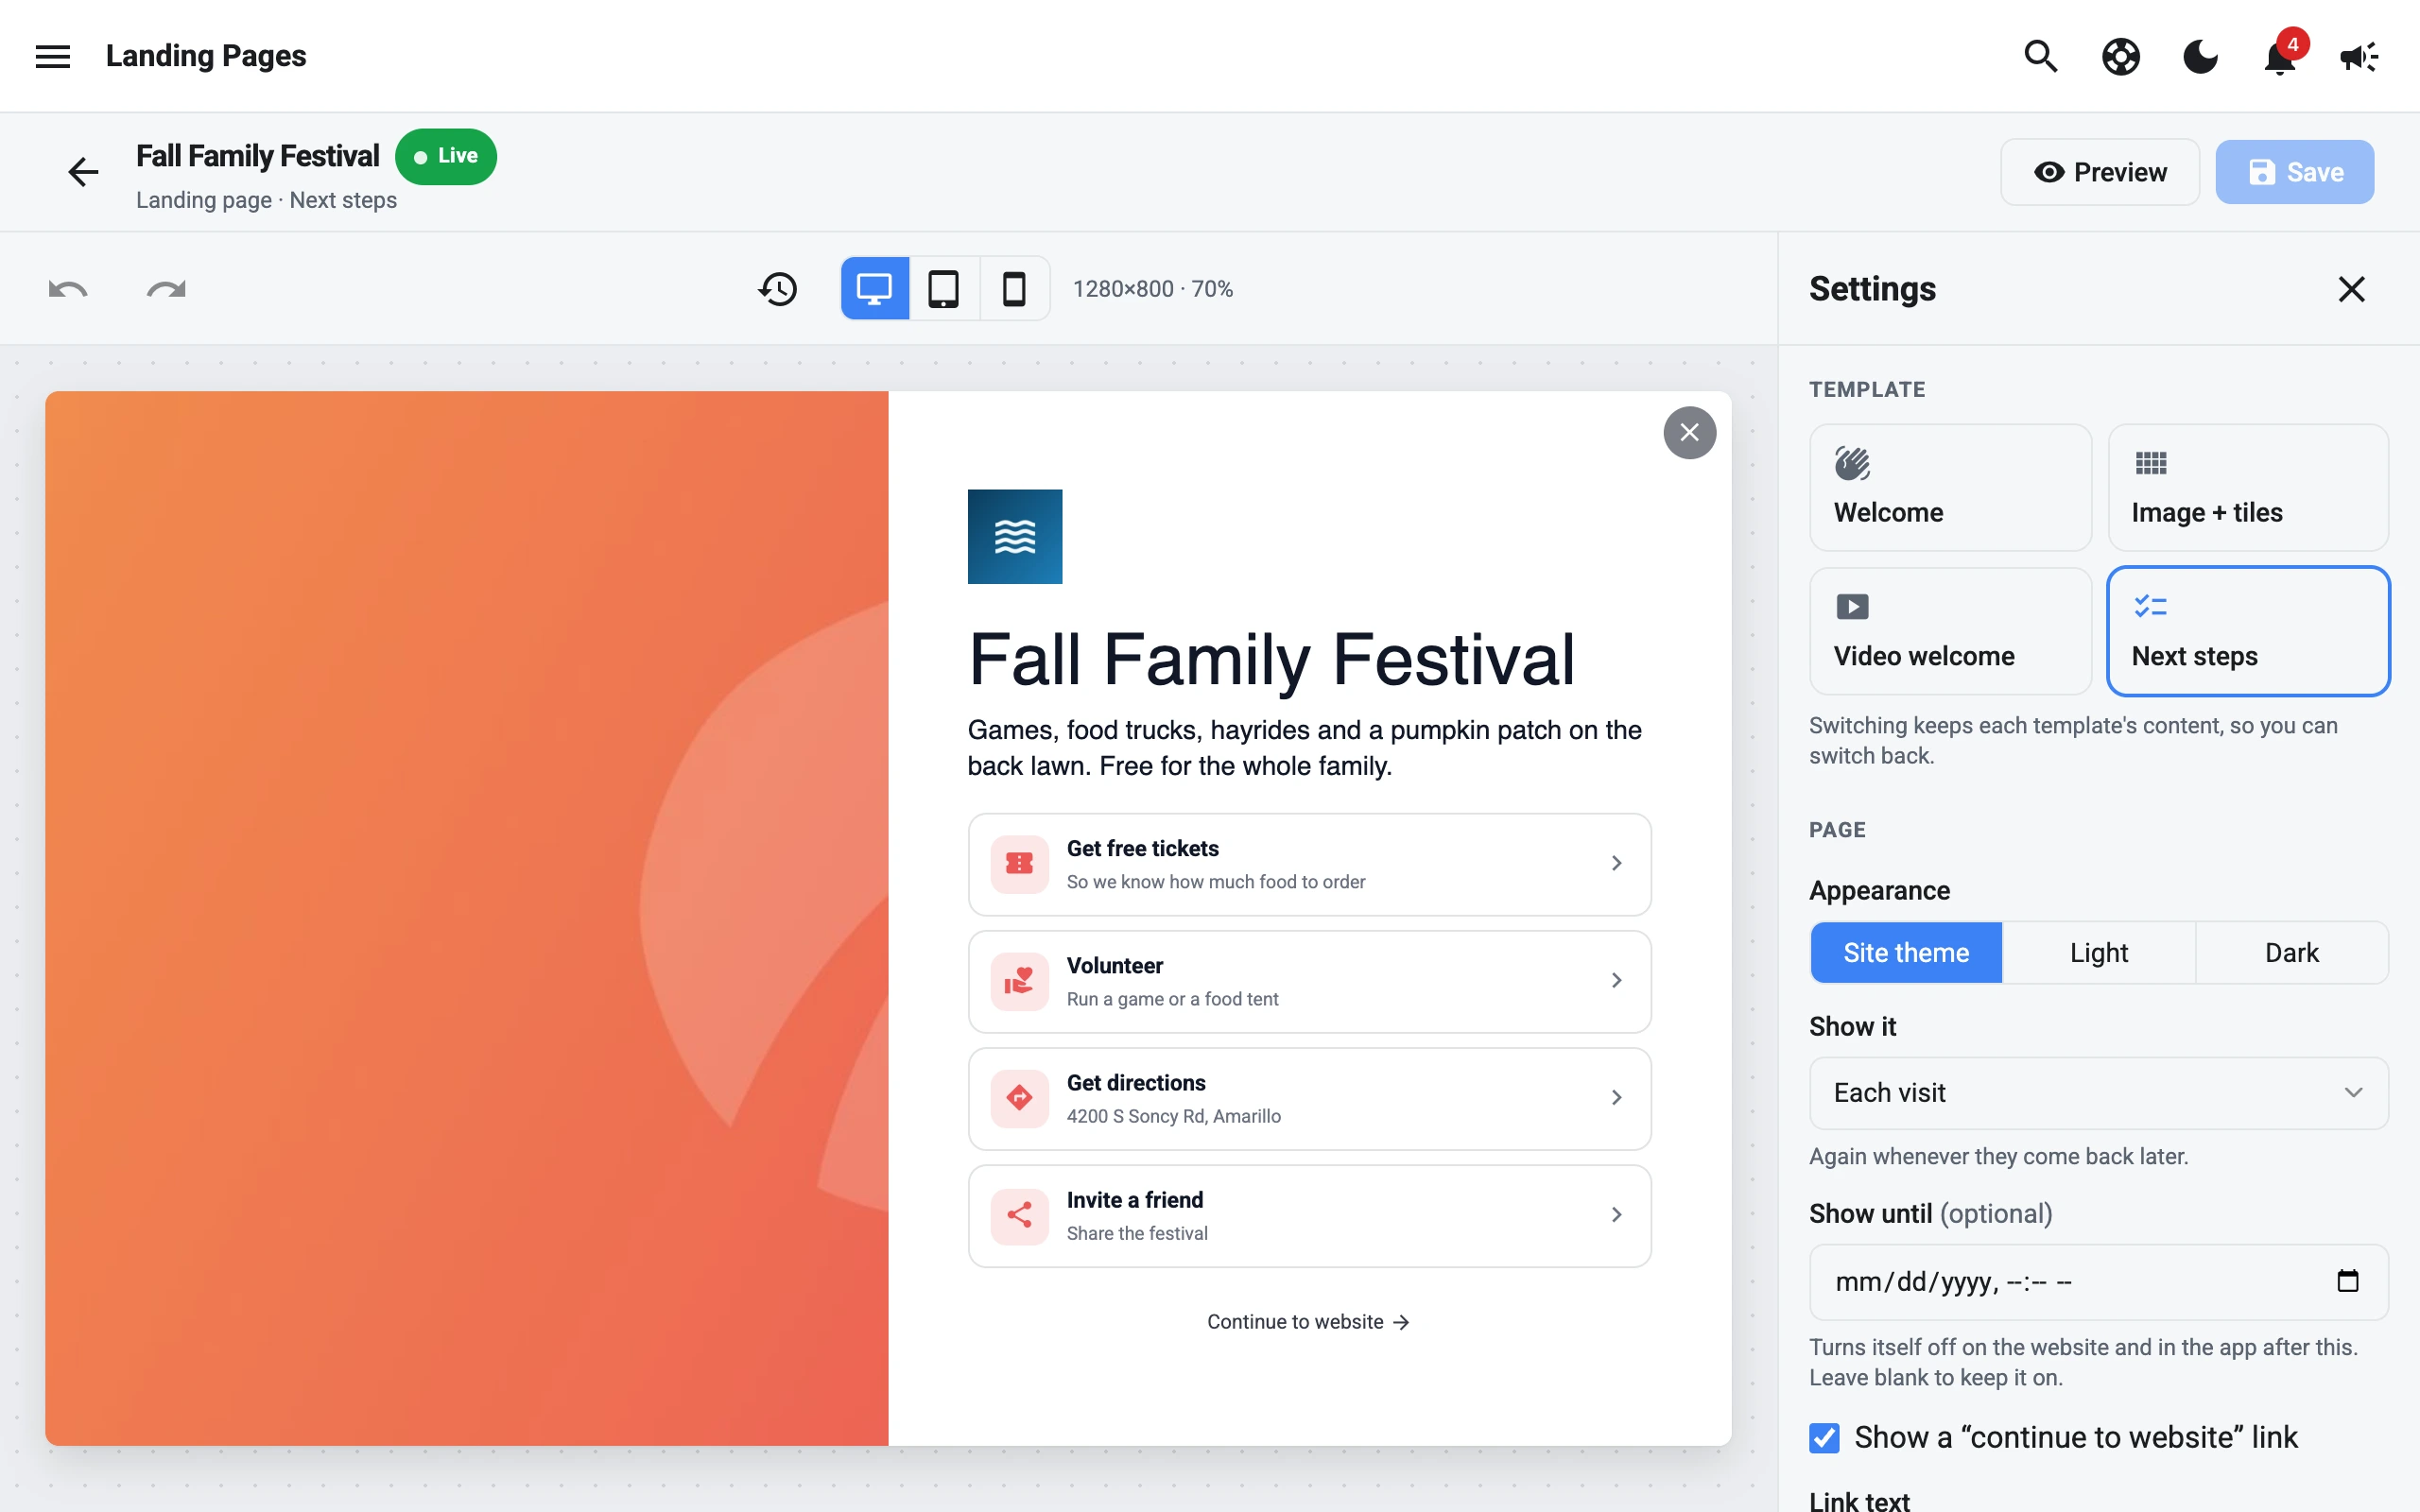Select the Video welcome template

point(1950,631)
